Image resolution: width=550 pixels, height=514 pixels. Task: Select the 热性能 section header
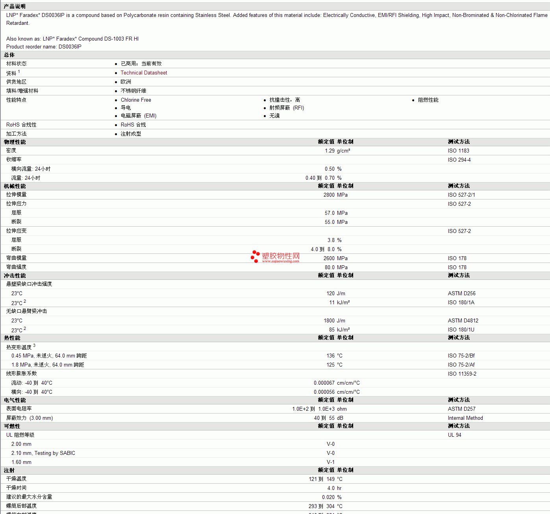click(12, 338)
